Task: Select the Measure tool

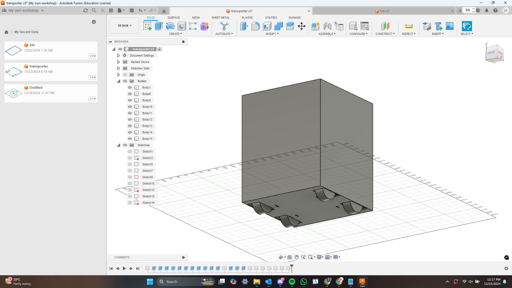Action: point(409,26)
